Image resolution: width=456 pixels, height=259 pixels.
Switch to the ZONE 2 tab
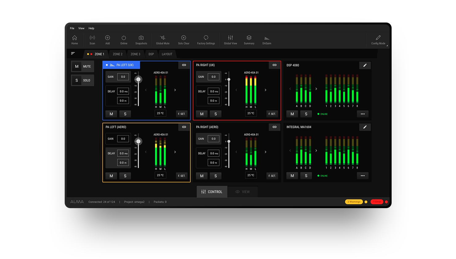pyautogui.click(x=117, y=54)
